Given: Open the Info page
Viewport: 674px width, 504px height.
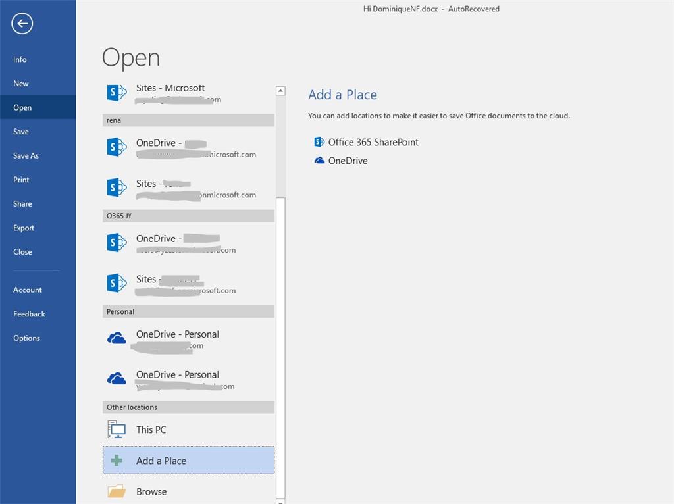Looking at the screenshot, I should pos(20,59).
